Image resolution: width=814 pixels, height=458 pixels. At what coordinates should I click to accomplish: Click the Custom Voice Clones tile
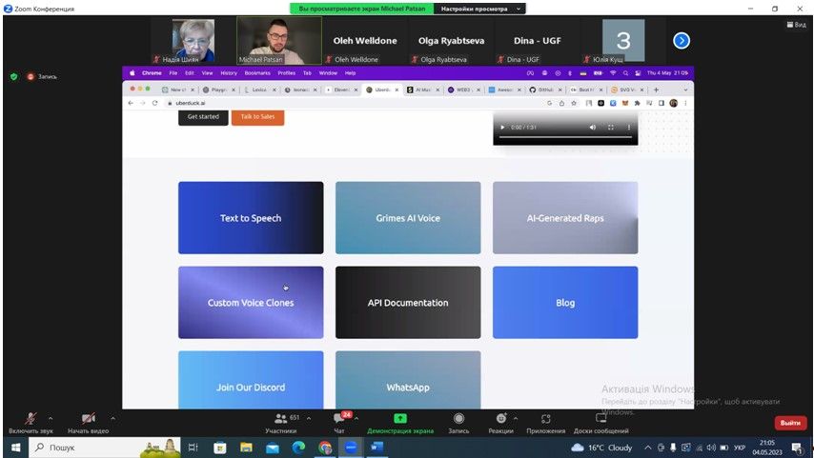point(251,303)
